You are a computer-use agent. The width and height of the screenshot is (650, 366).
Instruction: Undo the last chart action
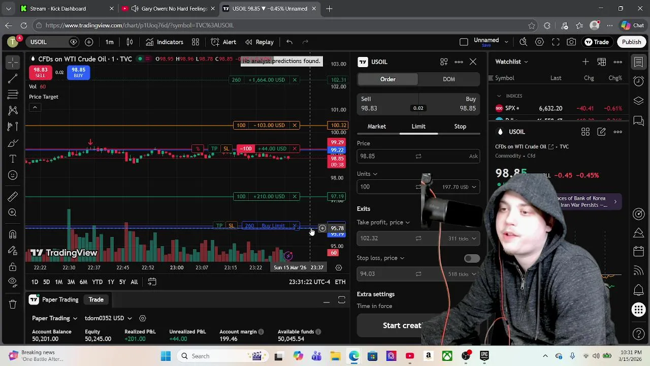coord(289,42)
